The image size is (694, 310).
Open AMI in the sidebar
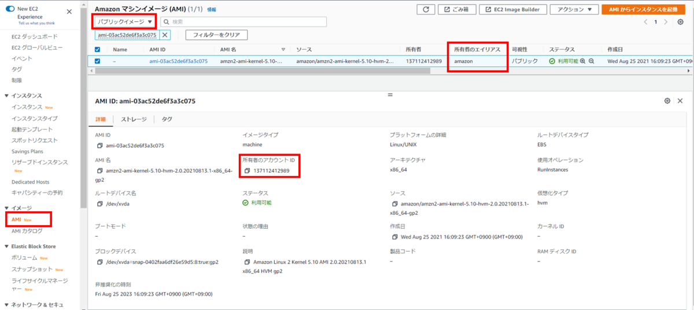(x=16, y=219)
